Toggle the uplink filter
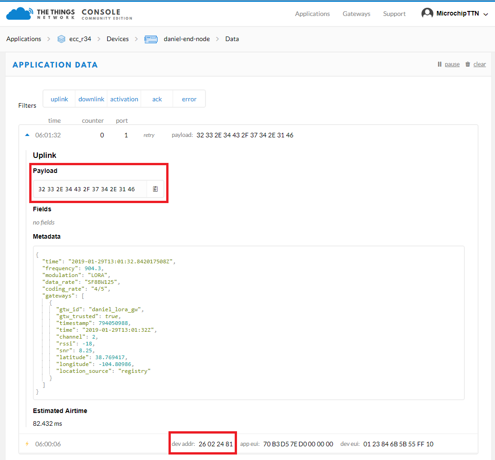 [59, 99]
